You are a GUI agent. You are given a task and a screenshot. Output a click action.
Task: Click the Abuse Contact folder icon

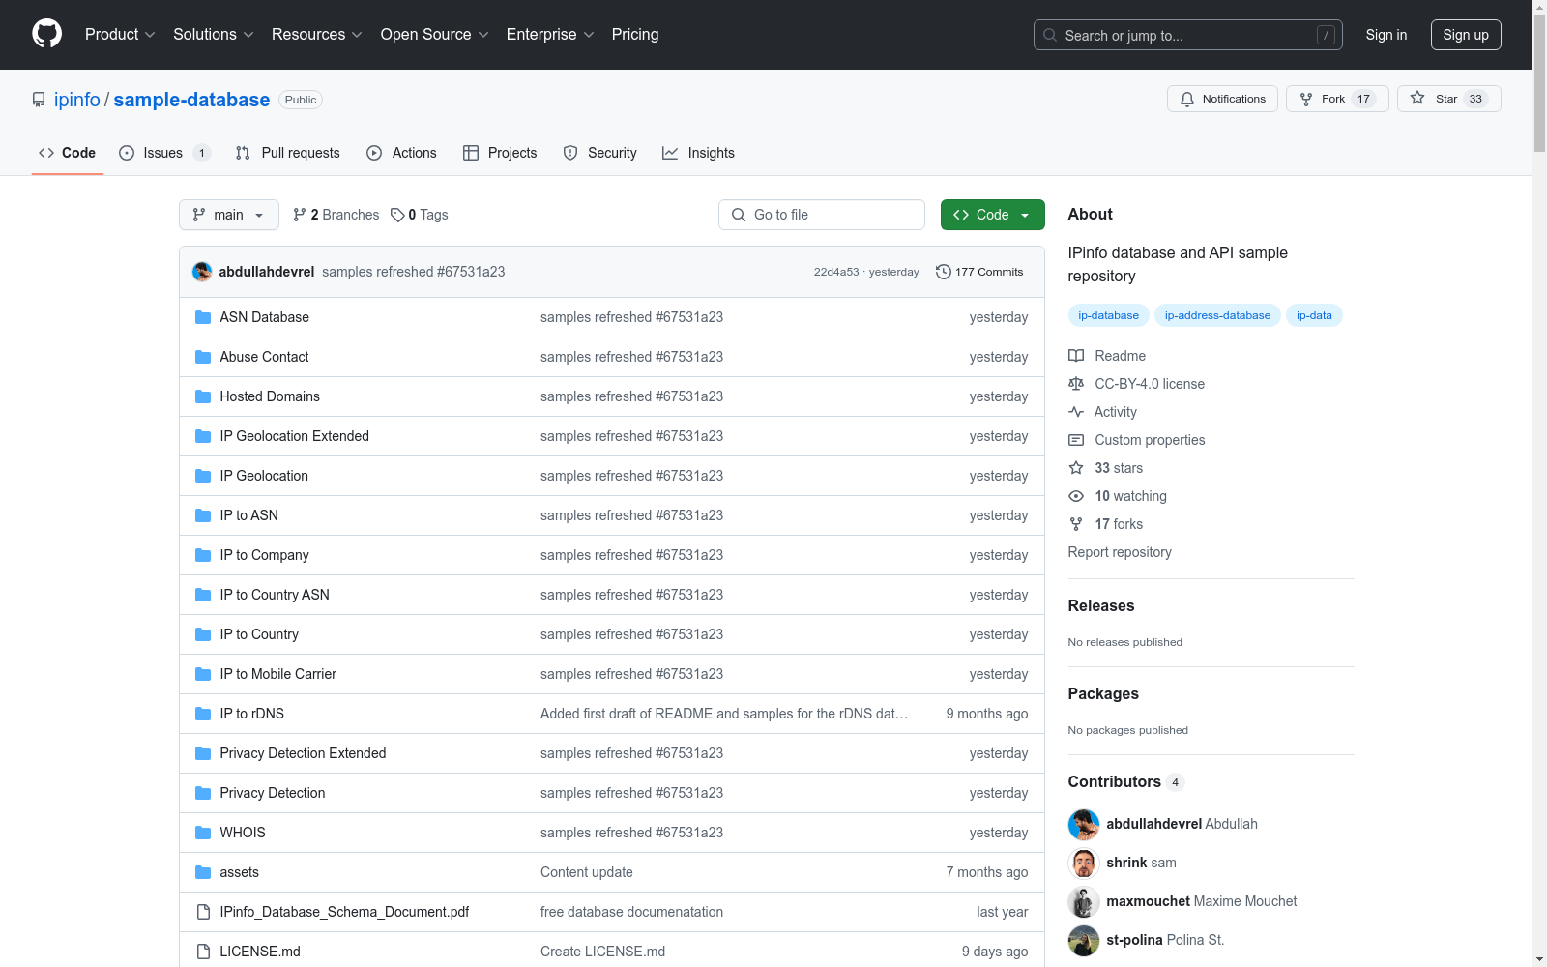(203, 357)
